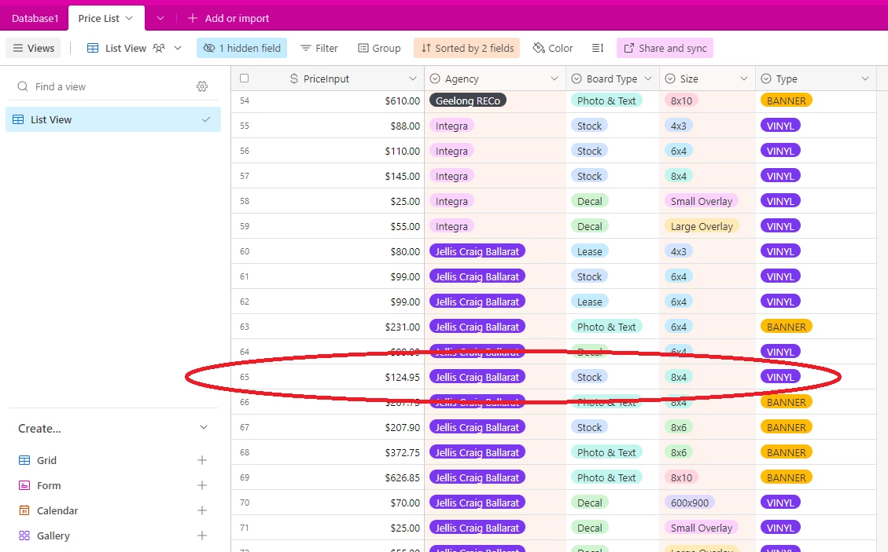The width and height of the screenshot is (888, 552).
Task: Focus the Find a view search field
Action: coord(113,86)
